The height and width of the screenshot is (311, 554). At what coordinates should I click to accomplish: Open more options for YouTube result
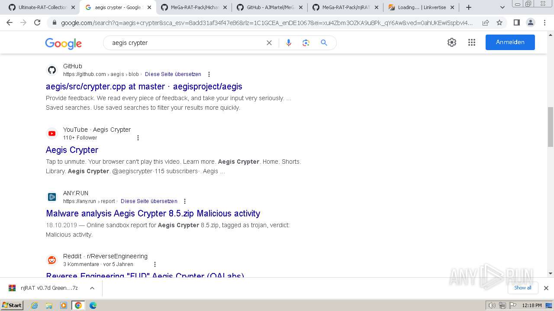(138, 138)
